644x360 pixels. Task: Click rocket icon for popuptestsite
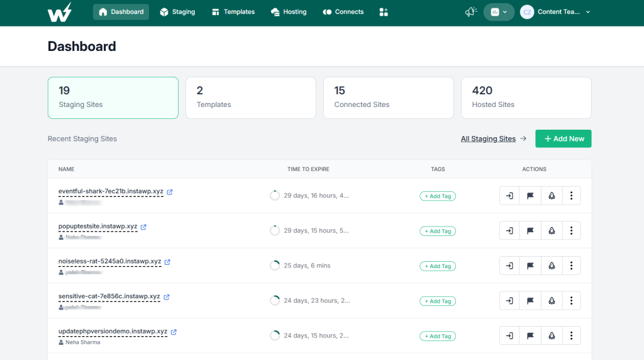pyautogui.click(x=552, y=230)
